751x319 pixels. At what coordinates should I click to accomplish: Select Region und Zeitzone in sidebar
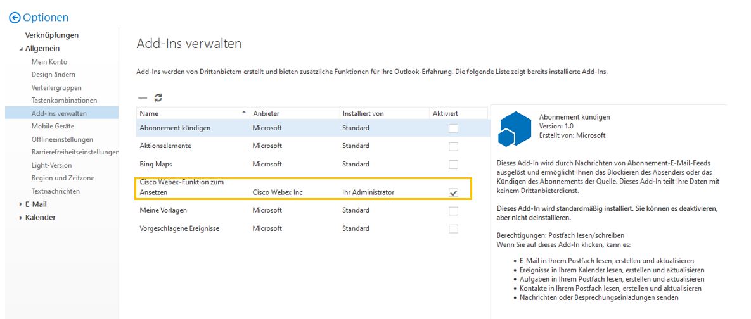[x=63, y=178]
